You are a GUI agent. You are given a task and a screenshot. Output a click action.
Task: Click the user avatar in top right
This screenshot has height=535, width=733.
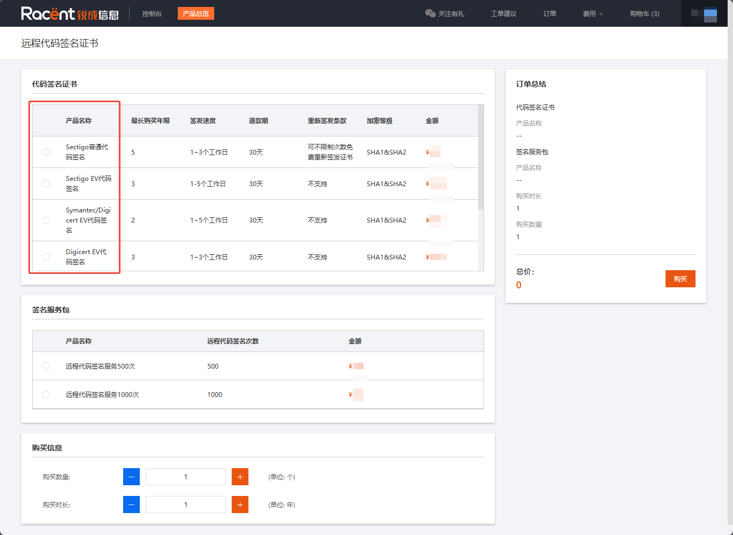705,14
